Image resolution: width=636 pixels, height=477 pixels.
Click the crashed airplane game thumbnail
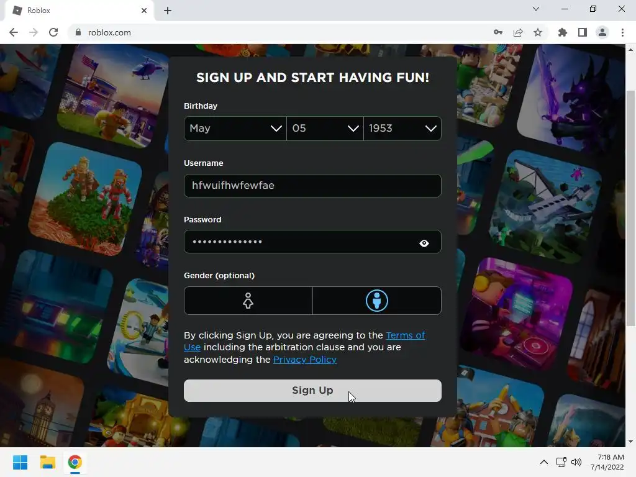(545, 206)
